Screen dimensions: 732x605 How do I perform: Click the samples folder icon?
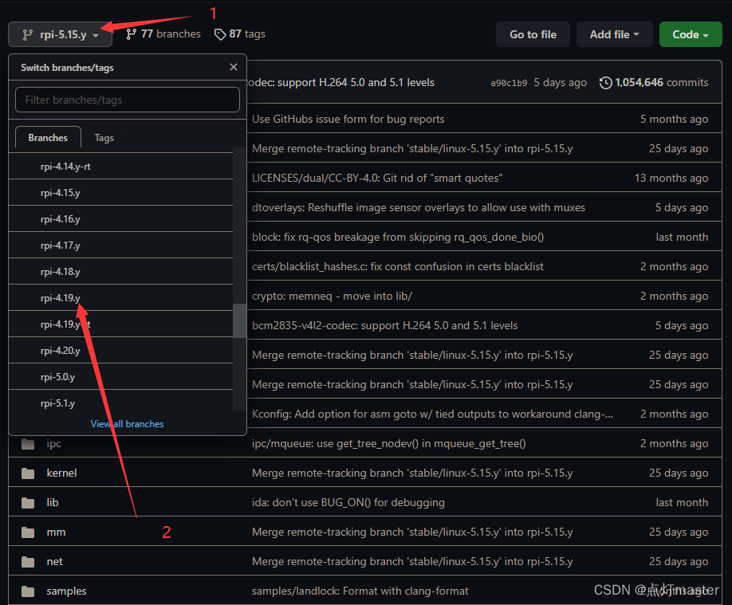point(28,591)
